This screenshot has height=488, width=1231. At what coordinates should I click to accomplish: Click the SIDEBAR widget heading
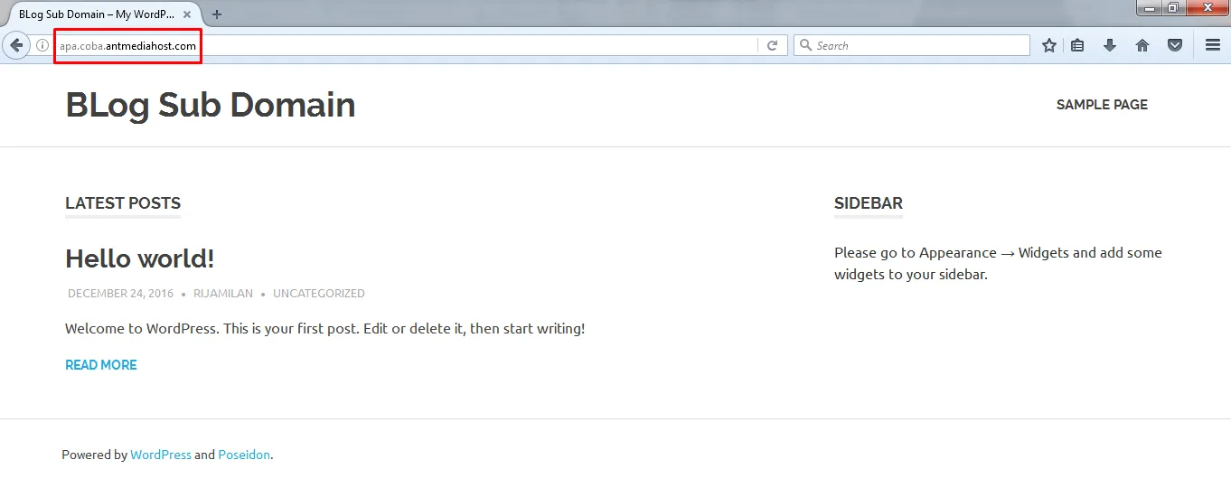click(869, 203)
